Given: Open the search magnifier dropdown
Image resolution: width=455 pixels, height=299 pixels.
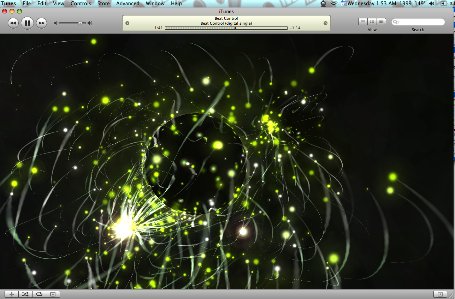Looking at the screenshot, I should pyautogui.click(x=396, y=22).
